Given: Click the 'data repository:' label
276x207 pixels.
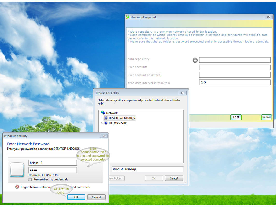Looking at the screenshot, I should 139,59.
